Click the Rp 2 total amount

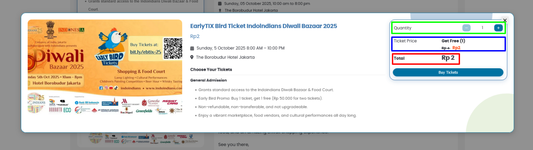448,58
